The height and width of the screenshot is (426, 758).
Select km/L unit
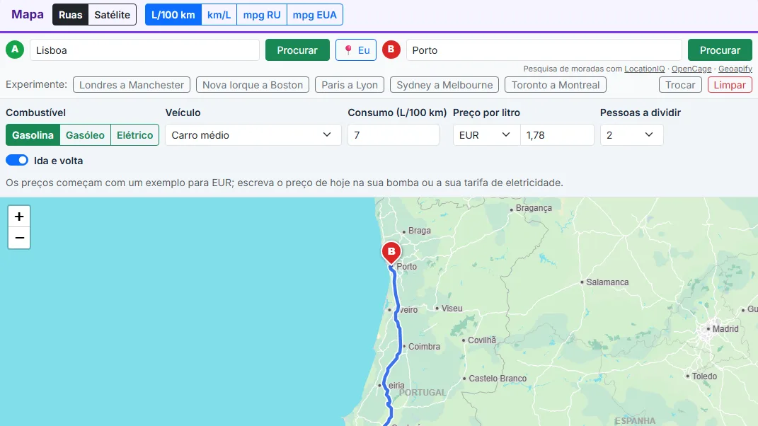(x=219, y=14)
